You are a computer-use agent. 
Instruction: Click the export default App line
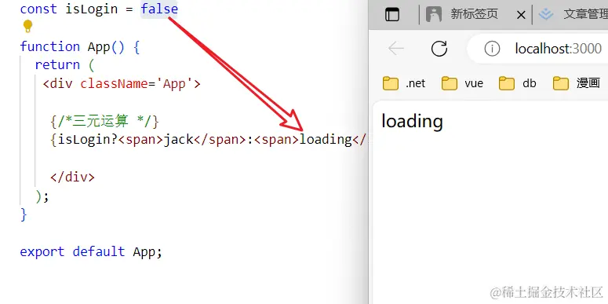point(91,251)
